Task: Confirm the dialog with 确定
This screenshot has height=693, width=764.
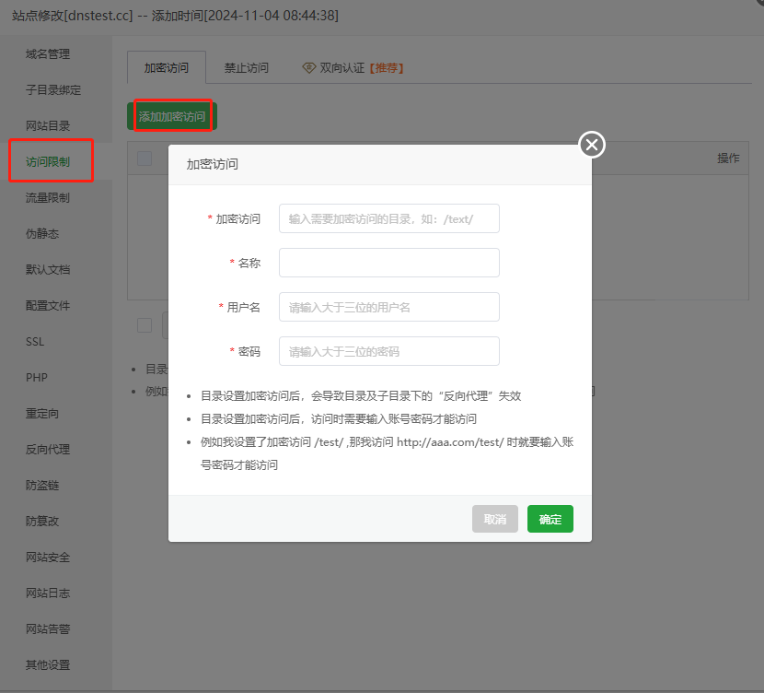Action: tap(550, 519)
